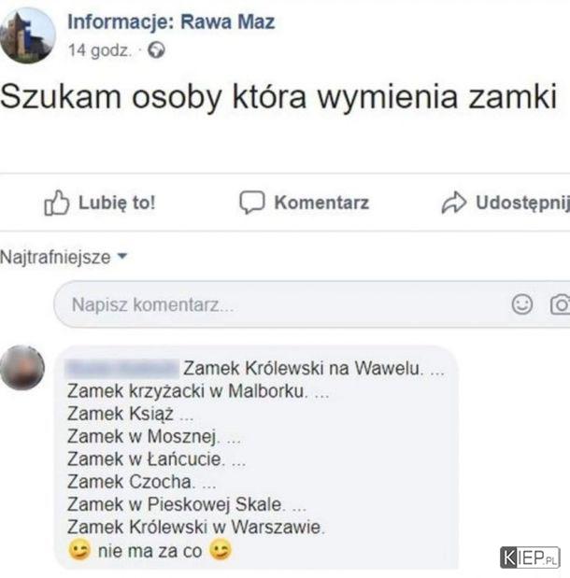
Task: Click the Udostępnij button label
Action: click(522, 204)
